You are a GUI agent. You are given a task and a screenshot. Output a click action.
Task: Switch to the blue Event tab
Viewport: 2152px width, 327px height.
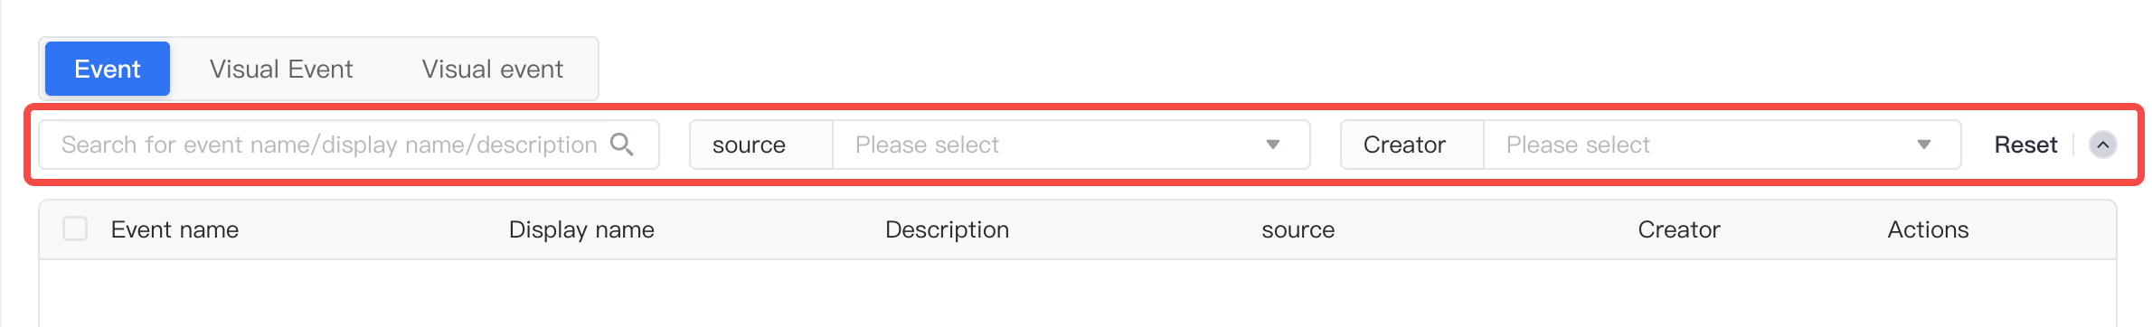108,69
